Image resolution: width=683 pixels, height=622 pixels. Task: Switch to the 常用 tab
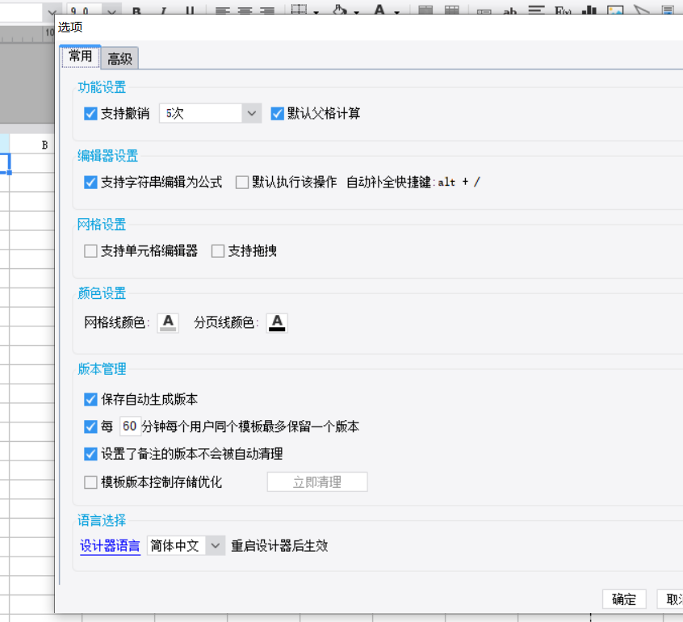tap(81, 57)
